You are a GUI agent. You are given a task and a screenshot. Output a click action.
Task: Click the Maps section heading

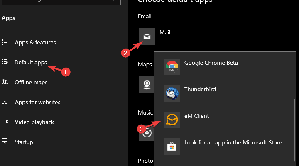coord(145,65)
